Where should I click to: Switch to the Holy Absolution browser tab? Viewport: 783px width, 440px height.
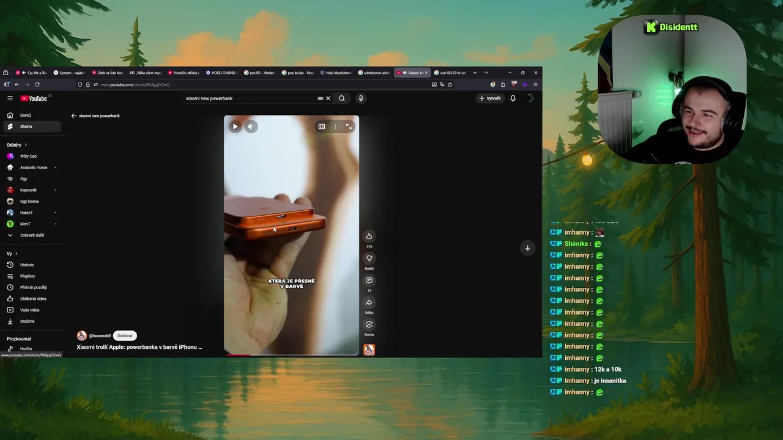pos(336,73)
